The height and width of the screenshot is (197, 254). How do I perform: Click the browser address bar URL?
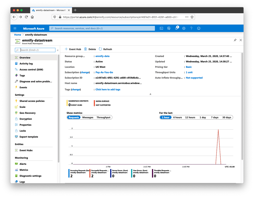pyautogui.click(x=120, y=17)
